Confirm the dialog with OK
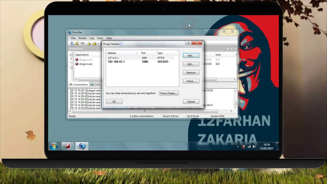Viewport: 327px width, 184px height. [114, 101]
